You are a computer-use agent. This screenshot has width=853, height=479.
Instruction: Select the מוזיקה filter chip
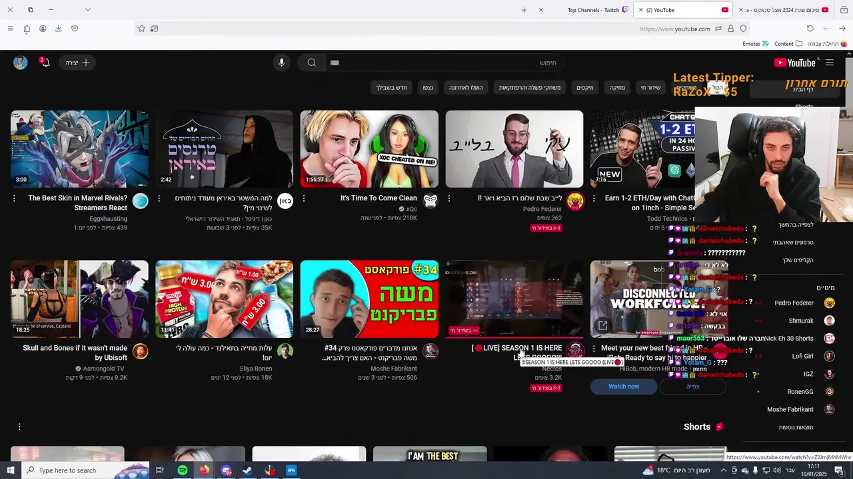(x=617, y=87)
